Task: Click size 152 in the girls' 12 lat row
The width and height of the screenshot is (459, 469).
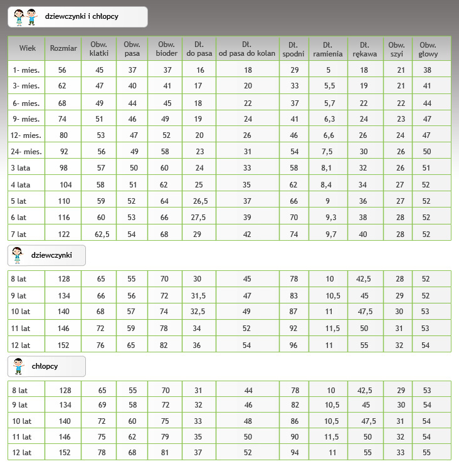Action: tap(63, 345)
